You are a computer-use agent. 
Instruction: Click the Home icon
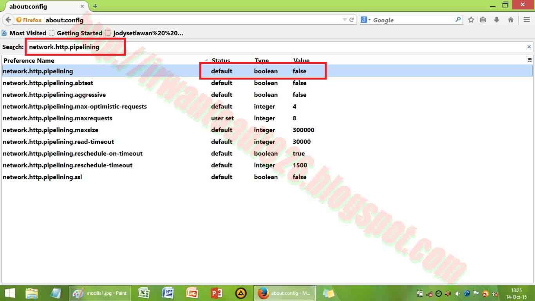(x=510, y=20)
